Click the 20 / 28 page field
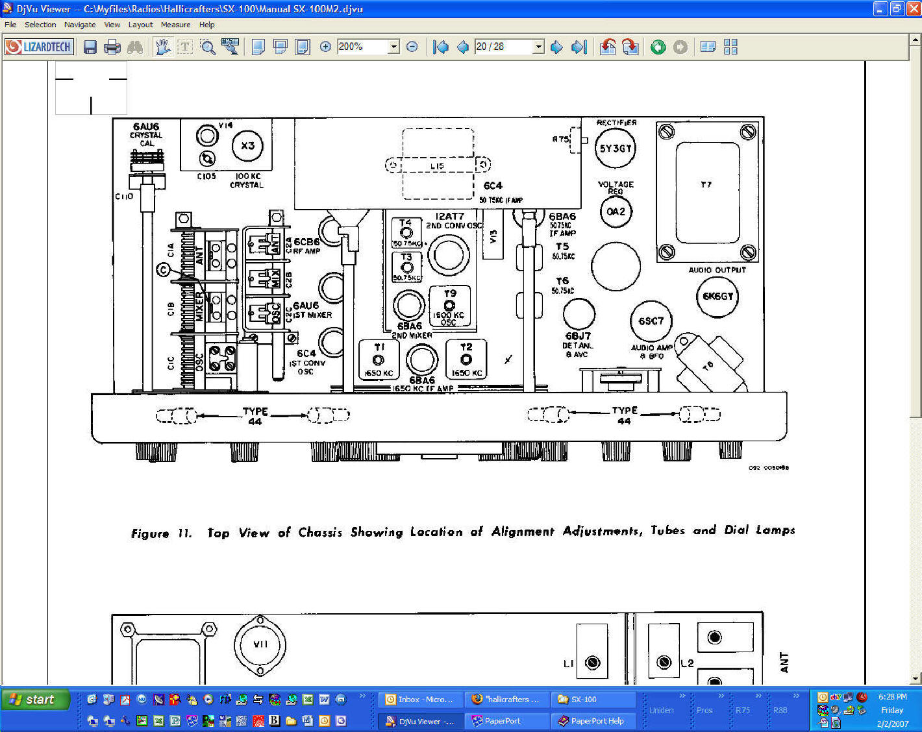922x732 pixels. [x=503, y=47]
